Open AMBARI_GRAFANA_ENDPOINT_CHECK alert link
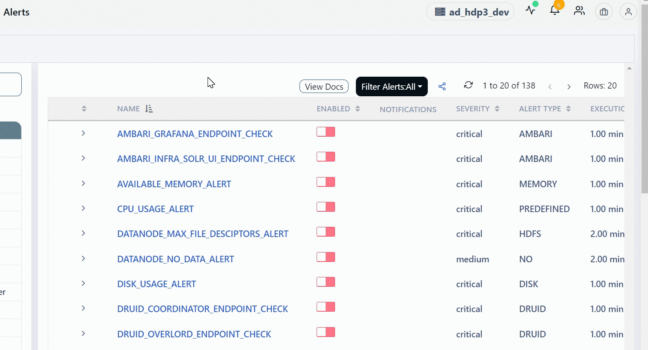The height and width of the screenshot is (350, 648). [195, 134]
